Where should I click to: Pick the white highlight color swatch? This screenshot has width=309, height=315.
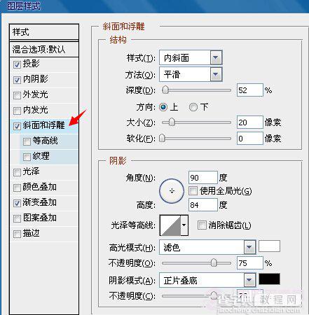pos(269,246)
